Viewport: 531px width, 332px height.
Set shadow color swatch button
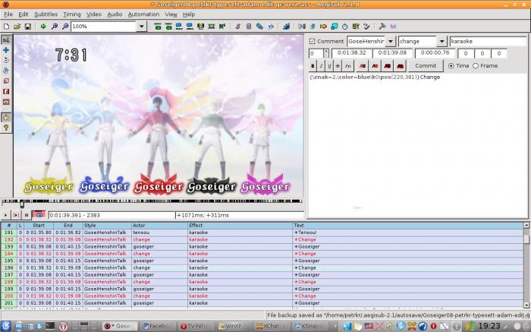[400, 66]
